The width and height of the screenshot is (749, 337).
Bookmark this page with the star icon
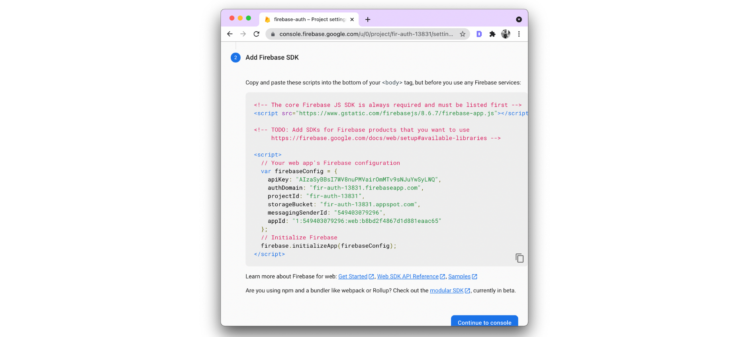click(x=463, y=34)
